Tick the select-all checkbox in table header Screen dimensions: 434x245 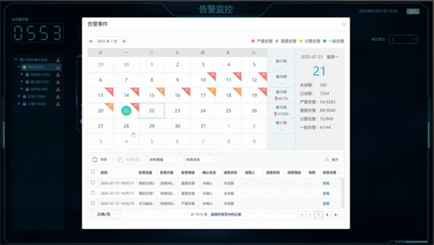click(93, 172)
